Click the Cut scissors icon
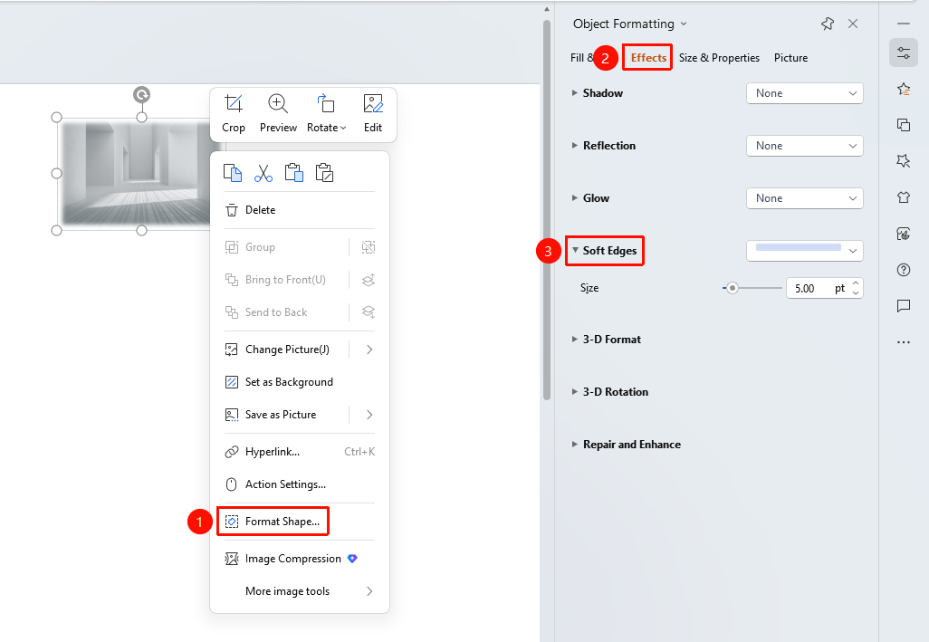This screenshot has height=642, width=929. pos(263,173)
